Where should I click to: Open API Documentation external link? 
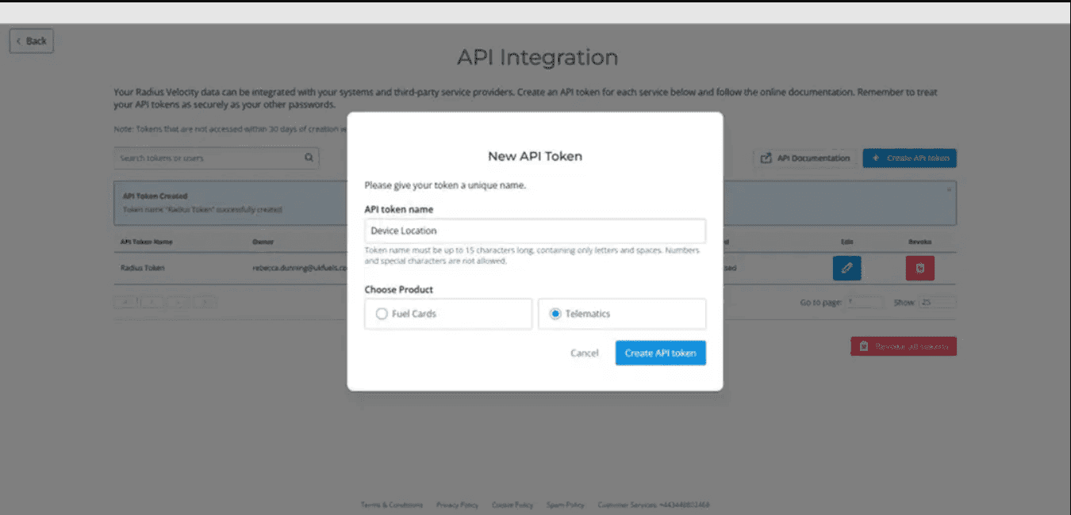tap(805, 158)
